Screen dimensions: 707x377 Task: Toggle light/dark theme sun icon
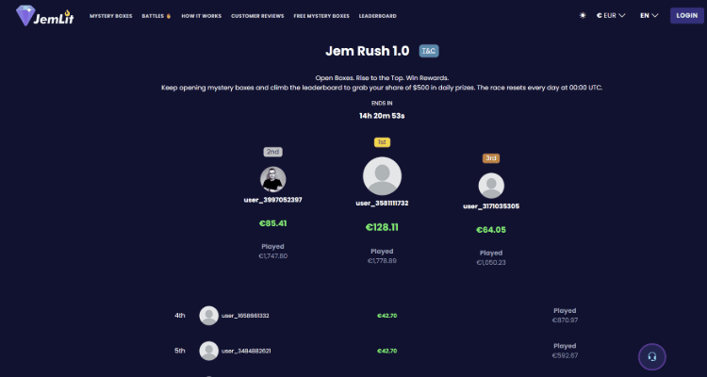pyautogui.click(x=583, y=16)
